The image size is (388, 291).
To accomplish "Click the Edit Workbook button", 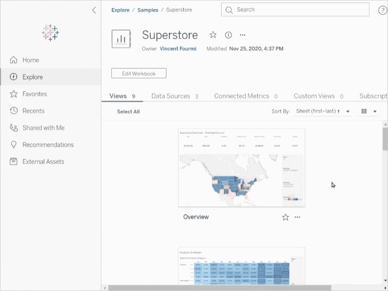I will [138, 73].
